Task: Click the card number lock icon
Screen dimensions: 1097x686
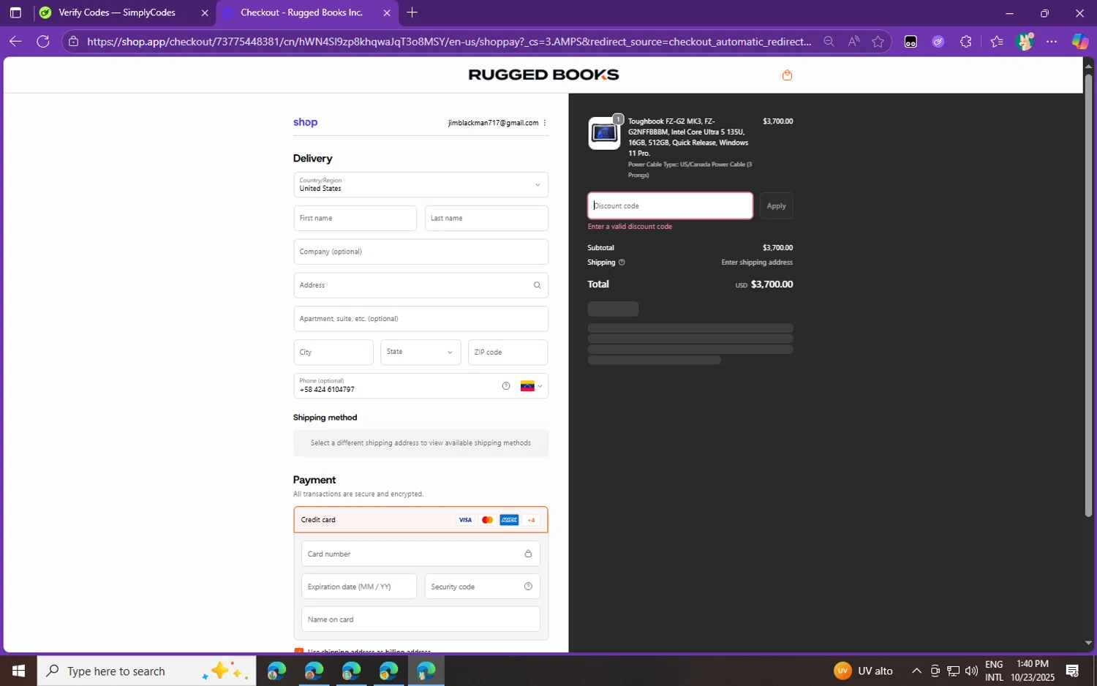Action: (528, 554)
